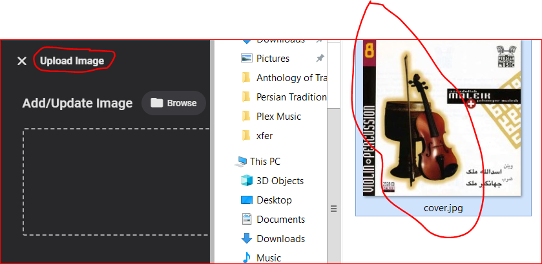This screenshot has width=542, height=264.
Task: Open Desktop under This PC
Action: tap(274, 200)
